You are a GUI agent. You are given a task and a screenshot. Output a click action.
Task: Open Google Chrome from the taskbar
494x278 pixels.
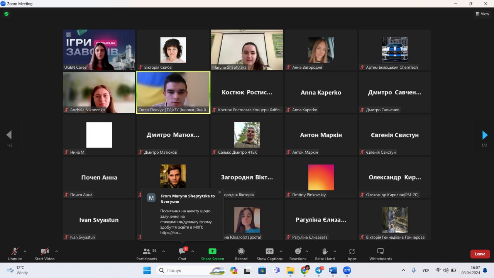tap(305, 270)
